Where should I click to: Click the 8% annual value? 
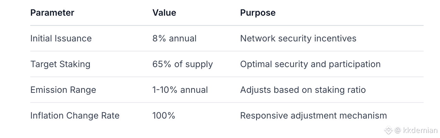[174, 38]
